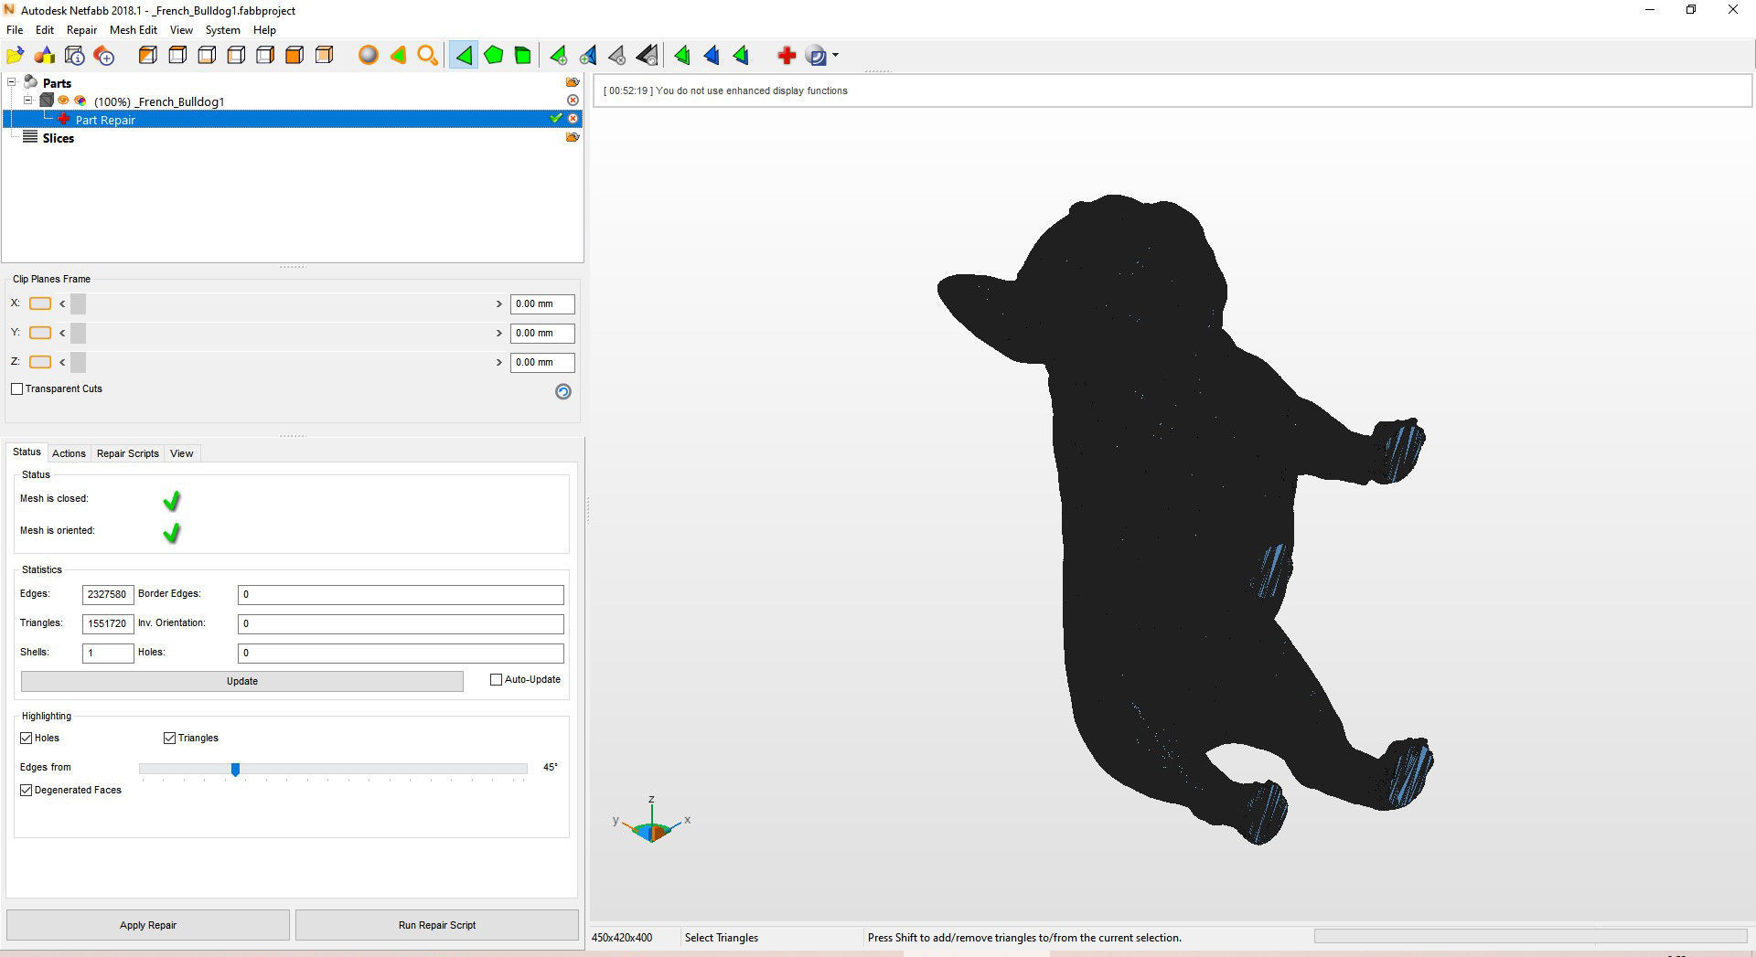
Task: Open the System menu
Action: [222, 30]
